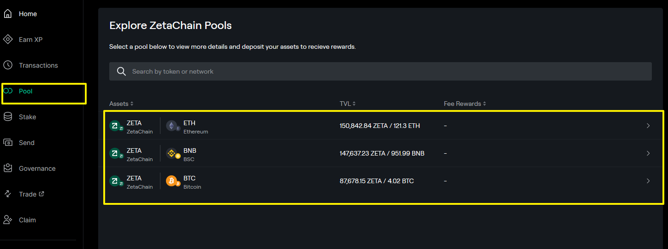This screenshot has height=249, width=668.
Task: Click ZETA icon in the BNB row
Action: (116, 154)
